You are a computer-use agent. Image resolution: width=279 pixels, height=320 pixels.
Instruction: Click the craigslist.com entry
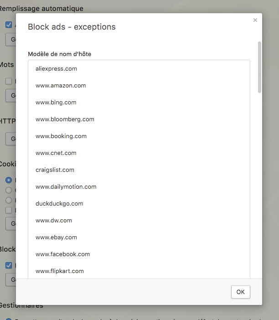coord(139,170)
